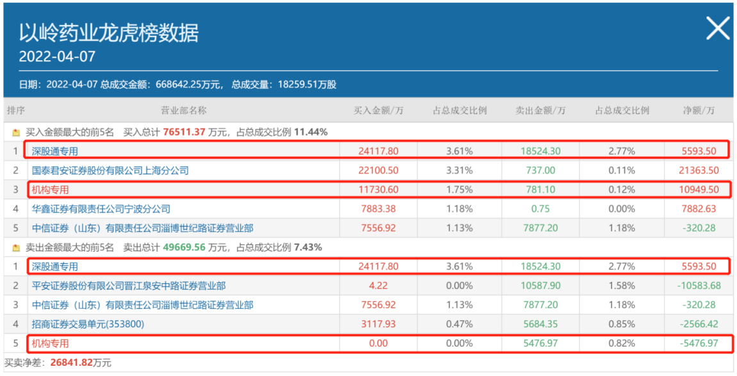
Task: Select net amount 10949.50
Action: pyautogui.click(x=698, y=190)
